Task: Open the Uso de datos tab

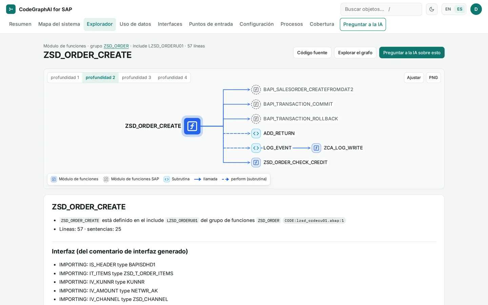Action: point(135,24)
